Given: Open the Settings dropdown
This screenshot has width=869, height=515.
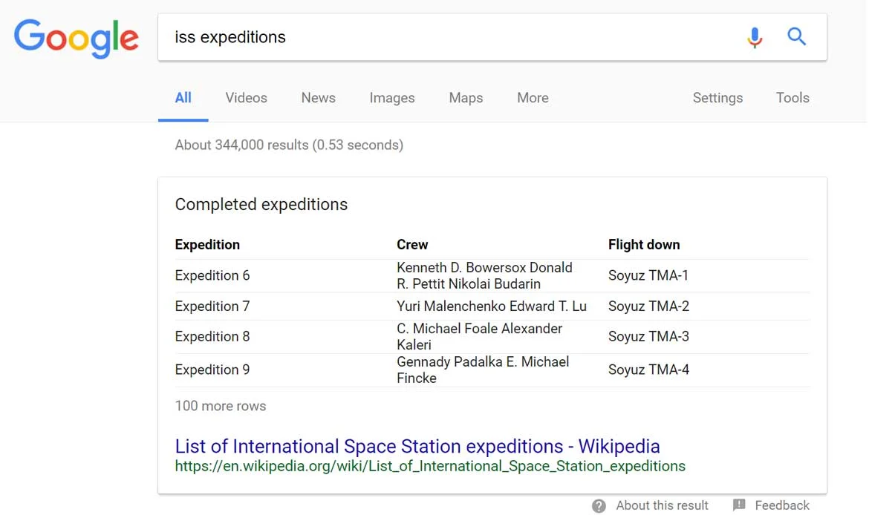Looking at the screenshot, I should tap(717, 98).
